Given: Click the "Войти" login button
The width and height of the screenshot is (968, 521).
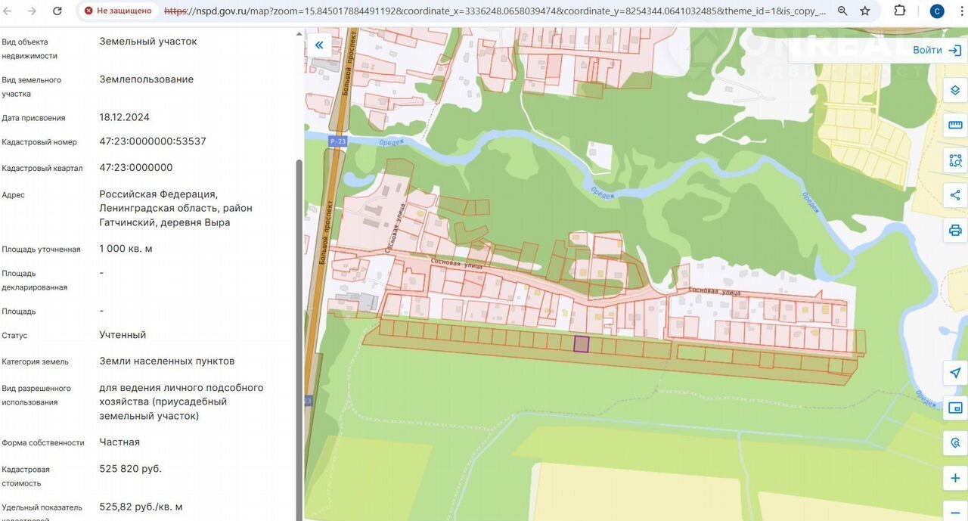Looking at the screenshot, I should click(x=936, y=50).
